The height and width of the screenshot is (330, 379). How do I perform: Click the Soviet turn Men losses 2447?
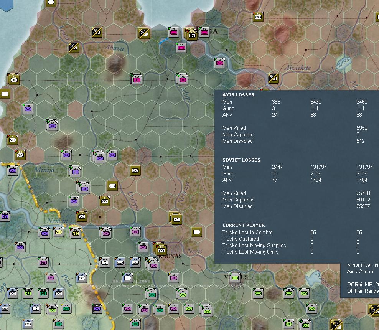click(277, 167)
